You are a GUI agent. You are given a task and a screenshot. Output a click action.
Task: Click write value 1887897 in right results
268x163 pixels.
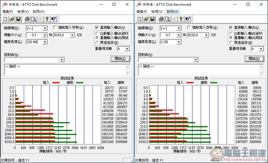[242, 142]
